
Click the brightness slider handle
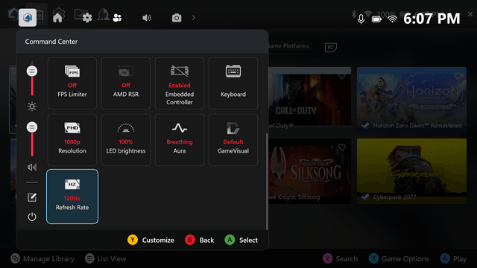[32, 71]
